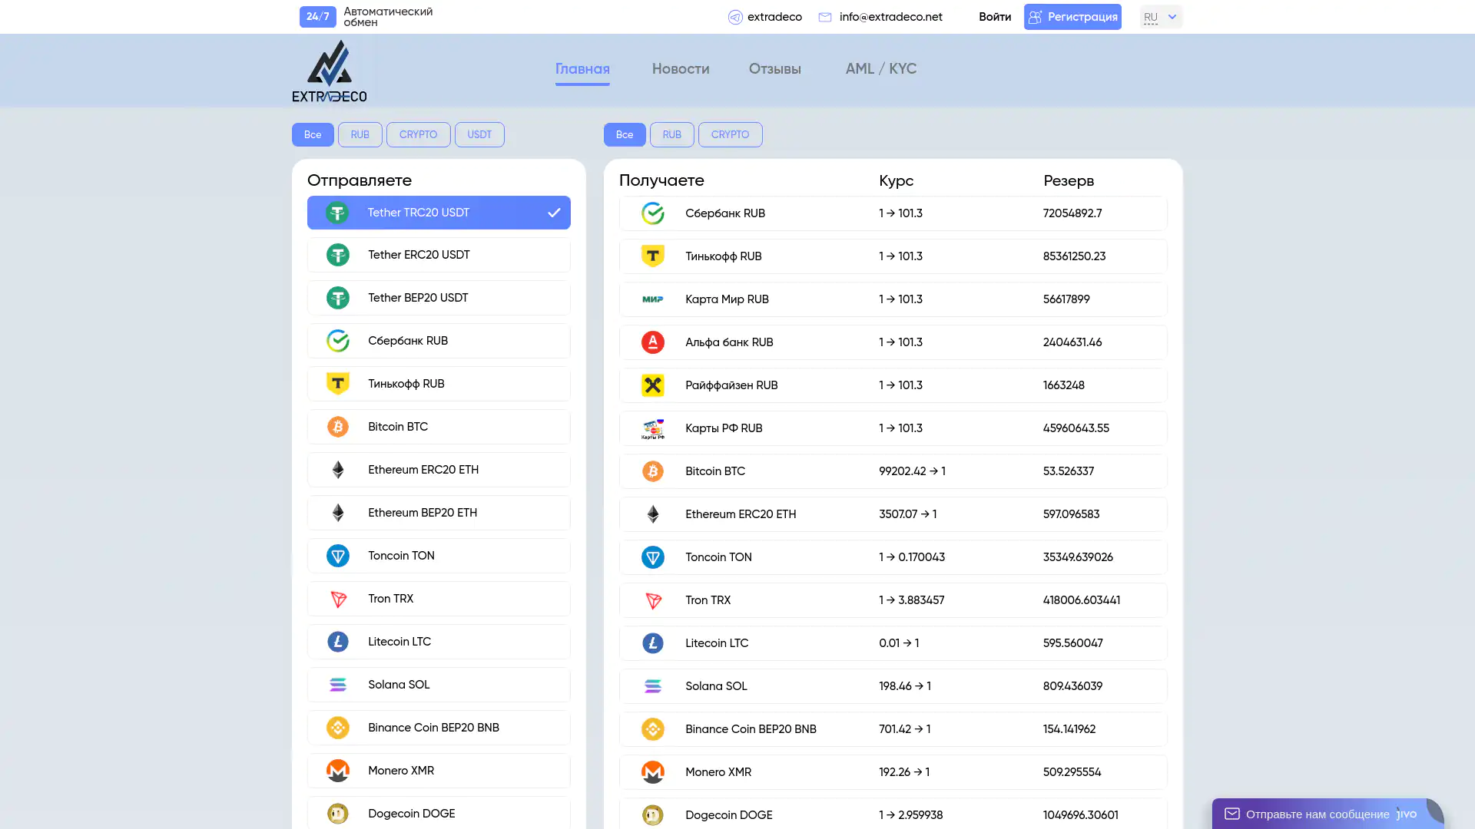The image size is (1475, 829).
Task: Click the Toncoin icon in receive list
Action: (652, 557)
